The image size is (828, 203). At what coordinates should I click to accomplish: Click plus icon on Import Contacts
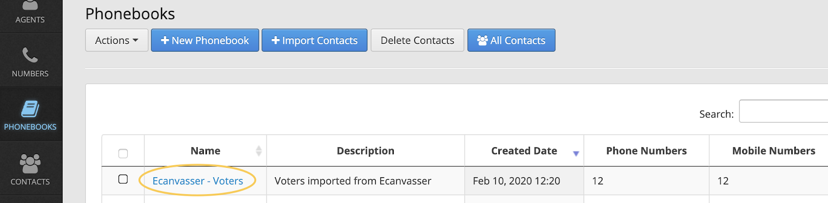(276, 40)
